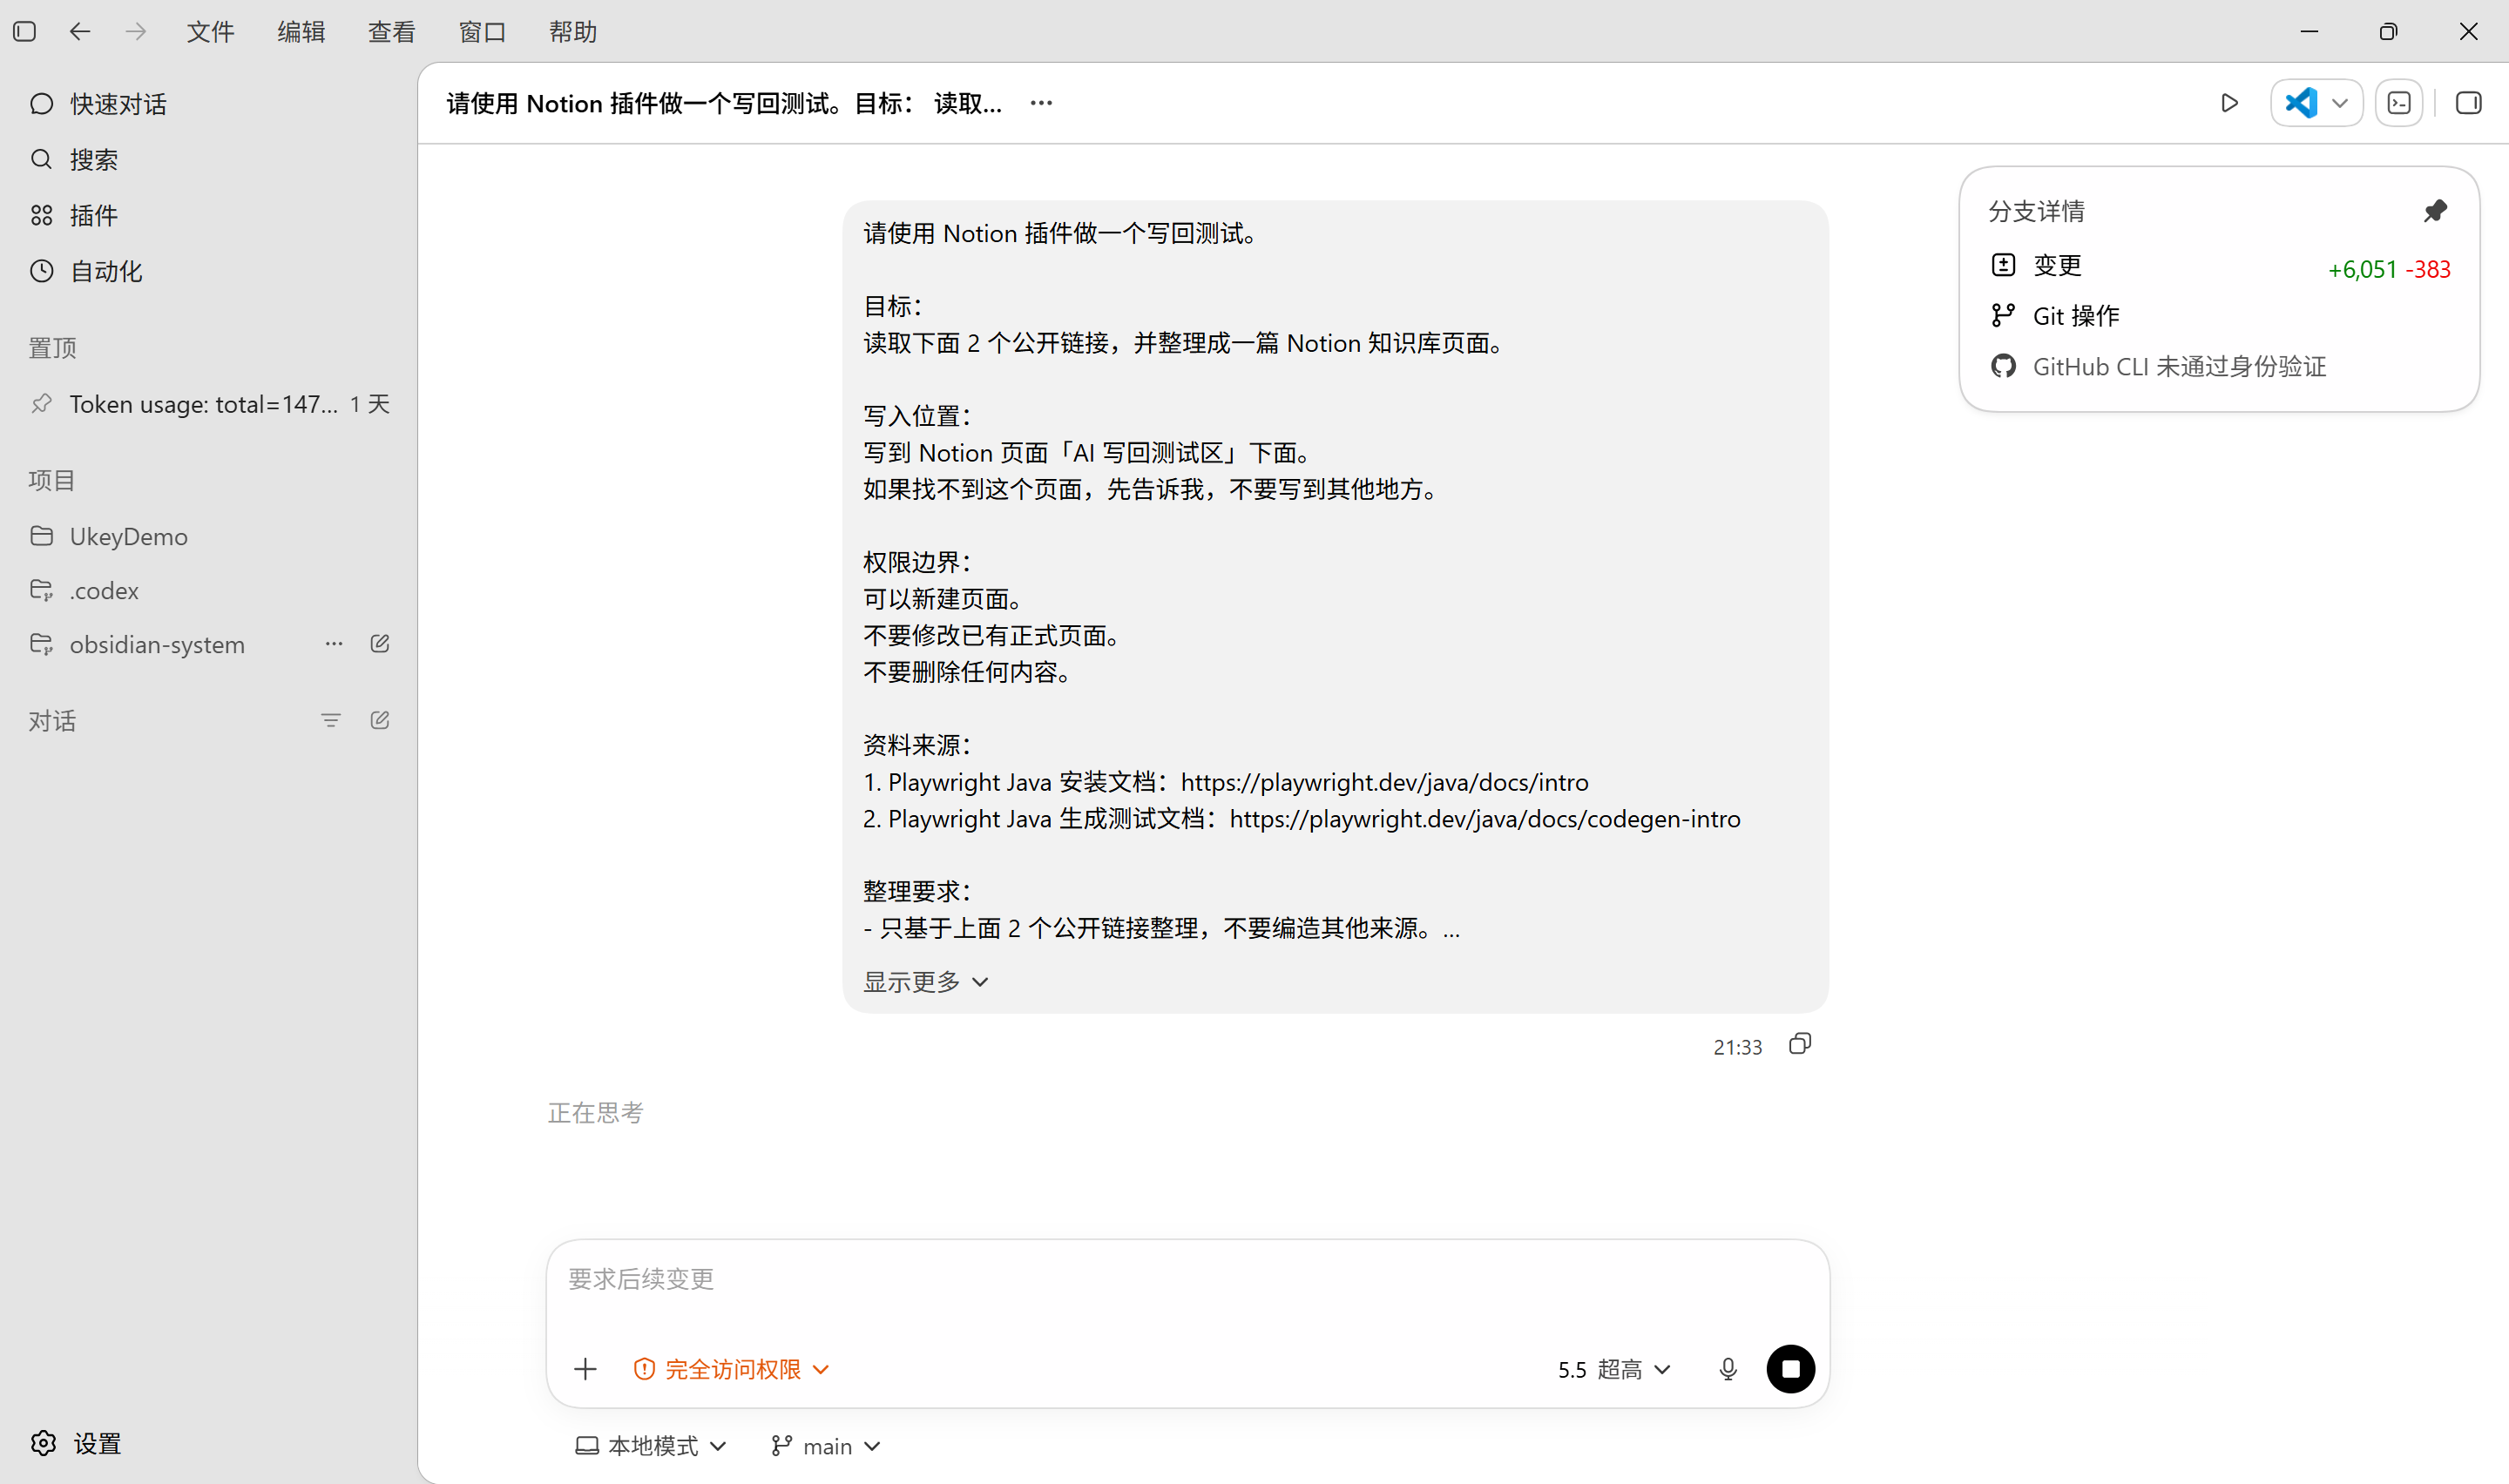Image resolution: width=2509 pixels, height=1484 pixels.
Task: Select the obsidian-system project
Action: 157,645
